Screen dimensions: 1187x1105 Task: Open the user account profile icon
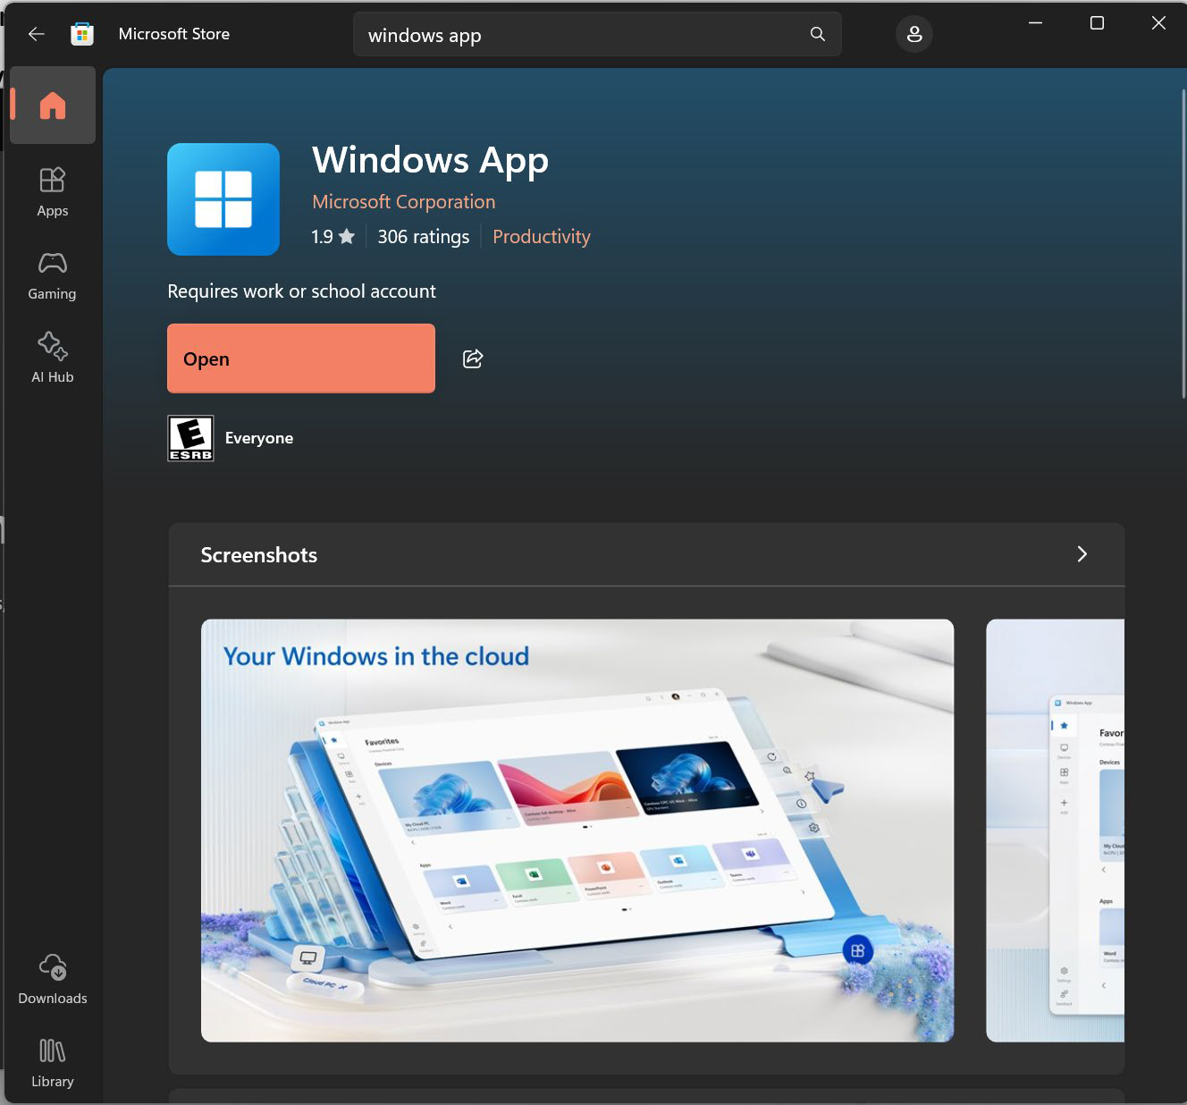point(913,34)
